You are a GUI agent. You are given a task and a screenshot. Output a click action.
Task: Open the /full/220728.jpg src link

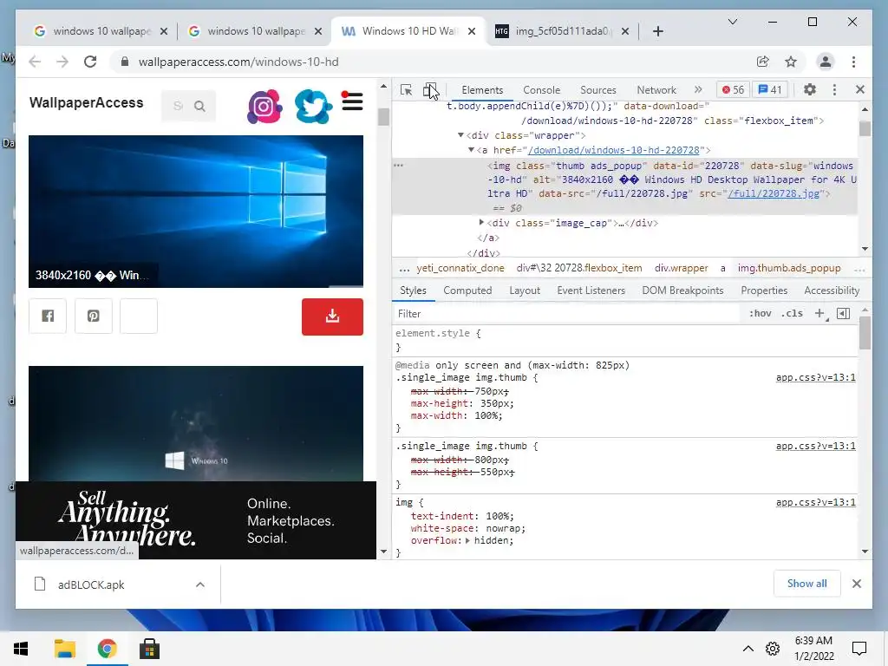(774, 193)
